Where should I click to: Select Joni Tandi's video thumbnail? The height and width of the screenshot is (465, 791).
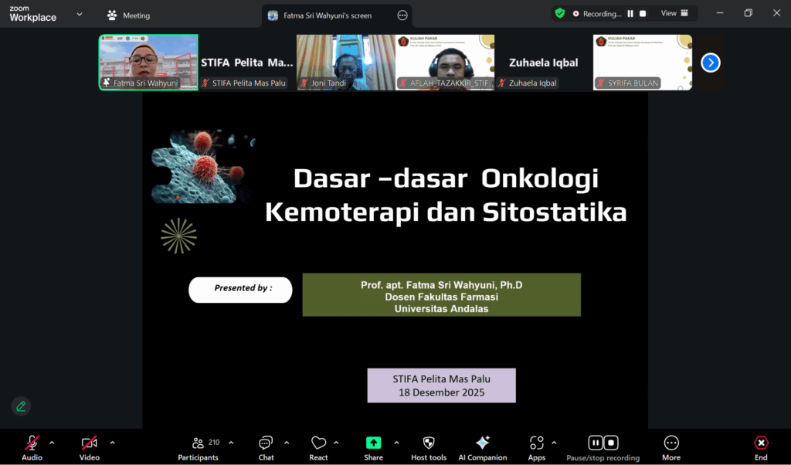(345, 62)
